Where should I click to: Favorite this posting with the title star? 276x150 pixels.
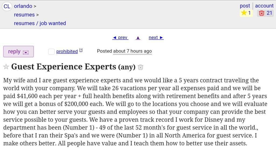point(6,67)
